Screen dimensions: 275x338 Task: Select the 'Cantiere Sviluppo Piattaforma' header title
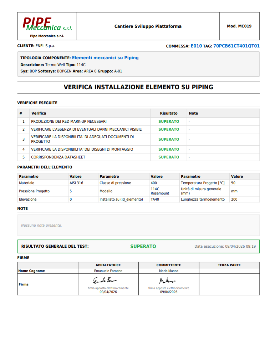tap(148, 26)
